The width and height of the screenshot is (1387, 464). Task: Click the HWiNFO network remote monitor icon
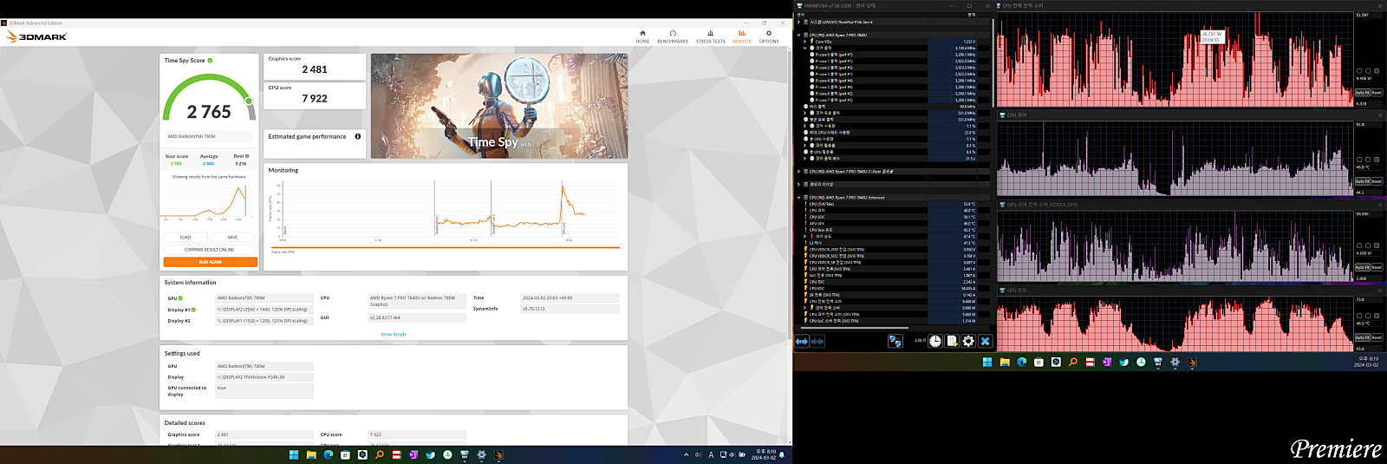(x=895, y=342)
